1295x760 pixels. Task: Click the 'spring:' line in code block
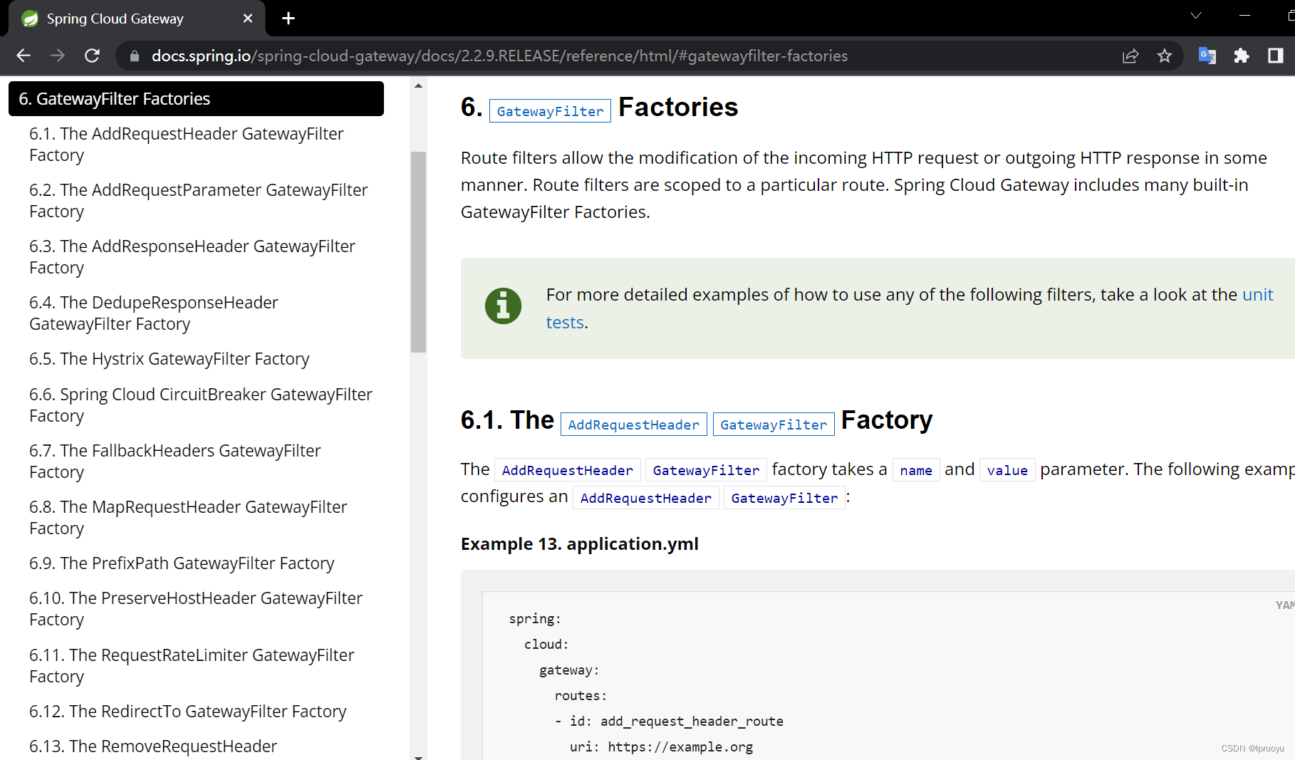[x=535, y=619]
